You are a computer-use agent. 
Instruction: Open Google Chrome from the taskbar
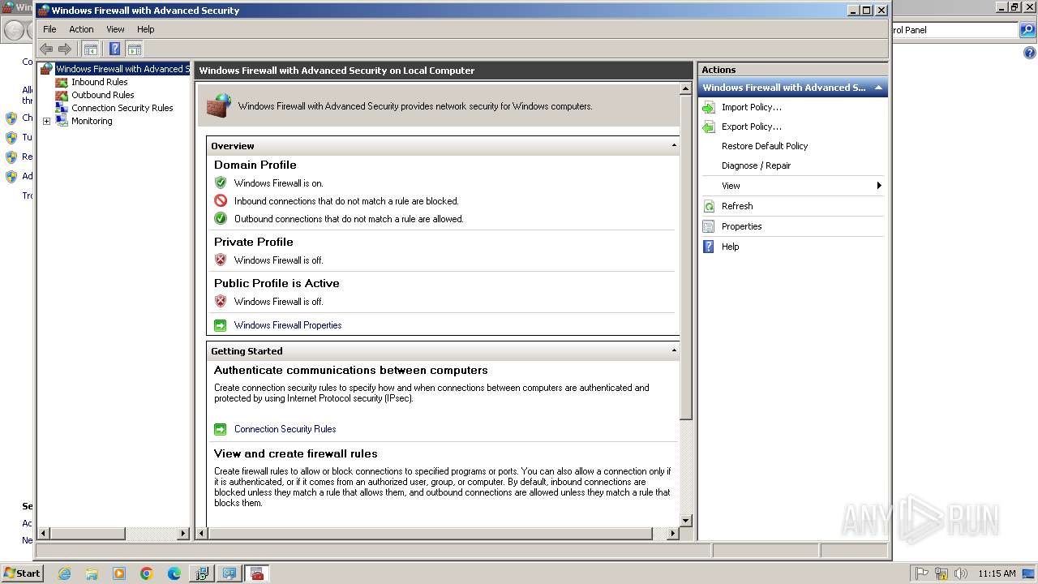tap(147, 573)
